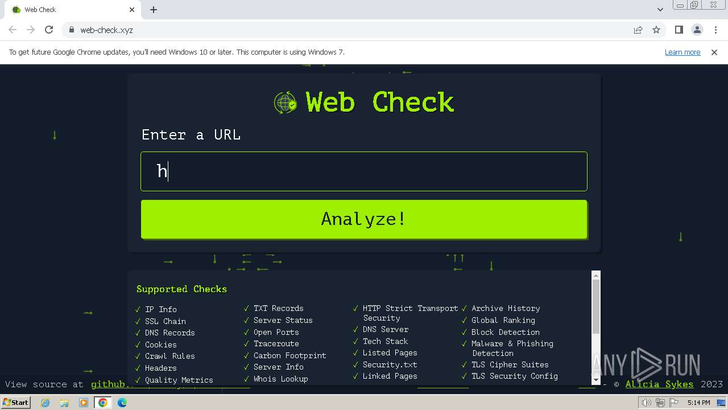The height and width of the screenshot is (410, 728).
Task: Select the Tech Stack check item
Action: click(x=386, y=341)
